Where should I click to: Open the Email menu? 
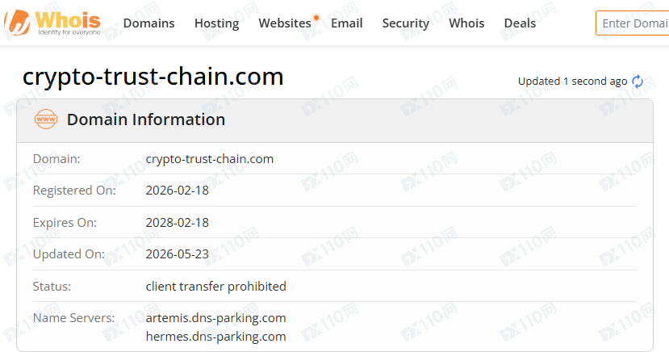[347, 23]
